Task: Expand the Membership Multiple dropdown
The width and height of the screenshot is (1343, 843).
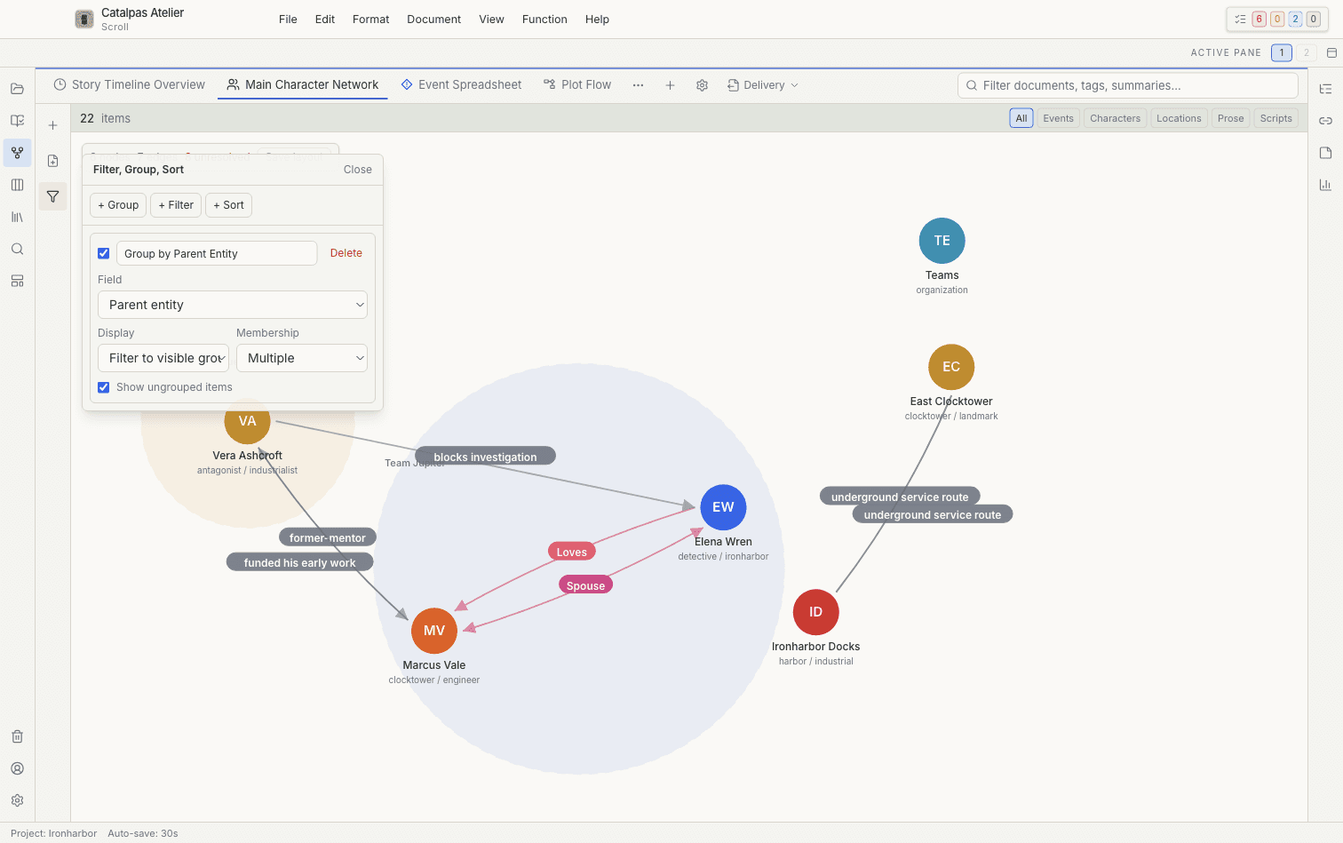Action: [302, 358]
